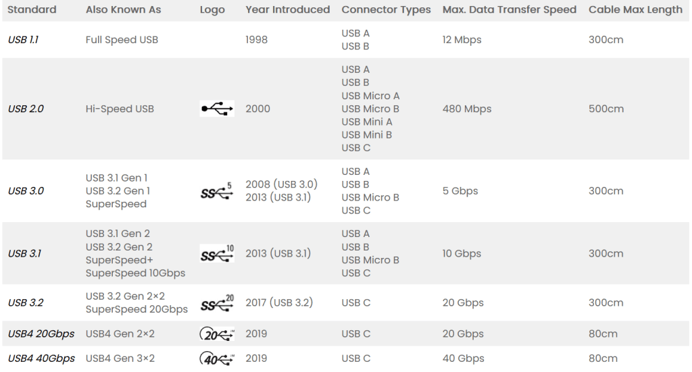Select the USB4 40Gbps standard cell
Screen dimensions: 692x372
41,358
